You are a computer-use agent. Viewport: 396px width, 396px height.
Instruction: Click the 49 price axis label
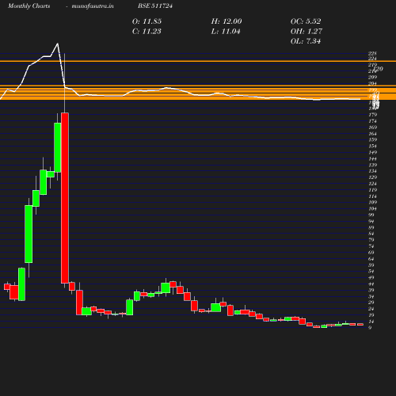tap(371, 278)
